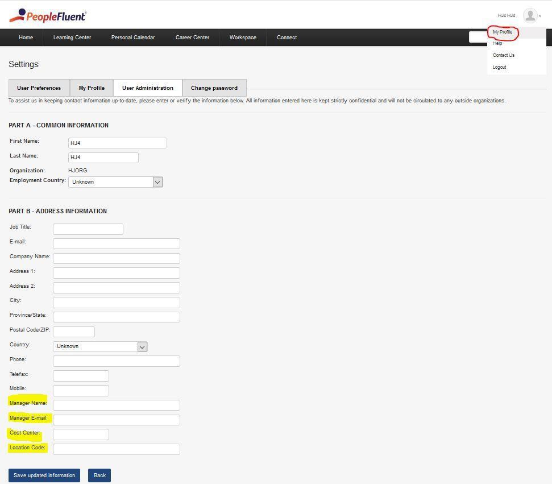The height and width of the screenshot is (484, 552).
Task: Select My Profile in user dropdown
Action: click(503, 32)
